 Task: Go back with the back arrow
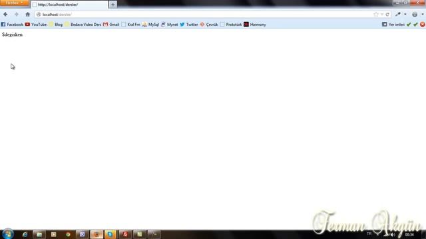coord(5,15)
